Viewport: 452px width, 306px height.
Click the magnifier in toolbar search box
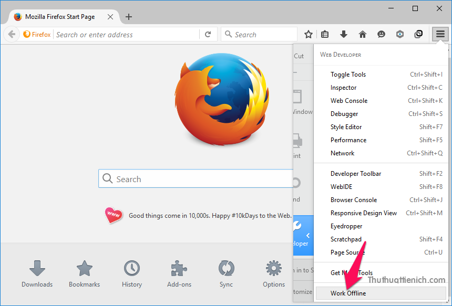pos(228,34)
